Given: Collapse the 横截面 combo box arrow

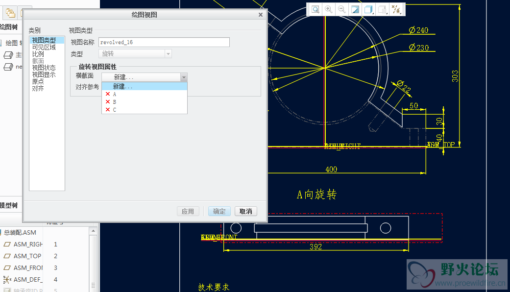Looking at the screenshot, I should click(x=183, y=77).
